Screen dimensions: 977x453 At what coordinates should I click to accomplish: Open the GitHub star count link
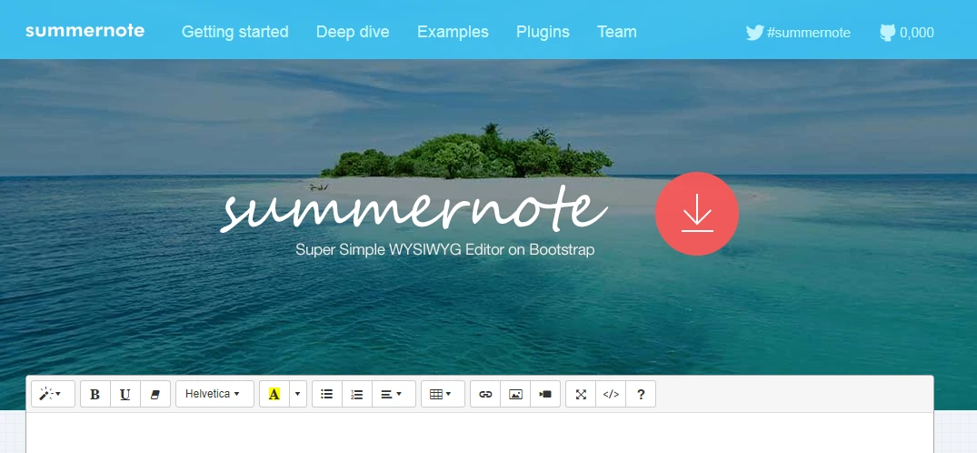pyautogui.click(x=907, y=33)
